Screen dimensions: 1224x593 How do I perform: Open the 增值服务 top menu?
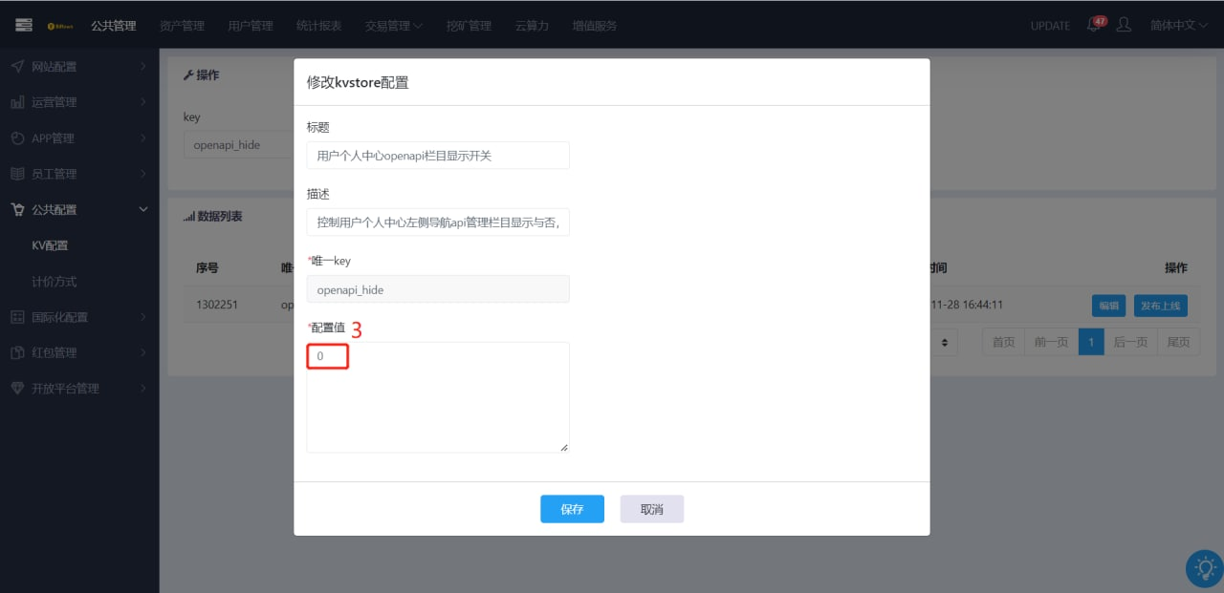tap(594, 26)
